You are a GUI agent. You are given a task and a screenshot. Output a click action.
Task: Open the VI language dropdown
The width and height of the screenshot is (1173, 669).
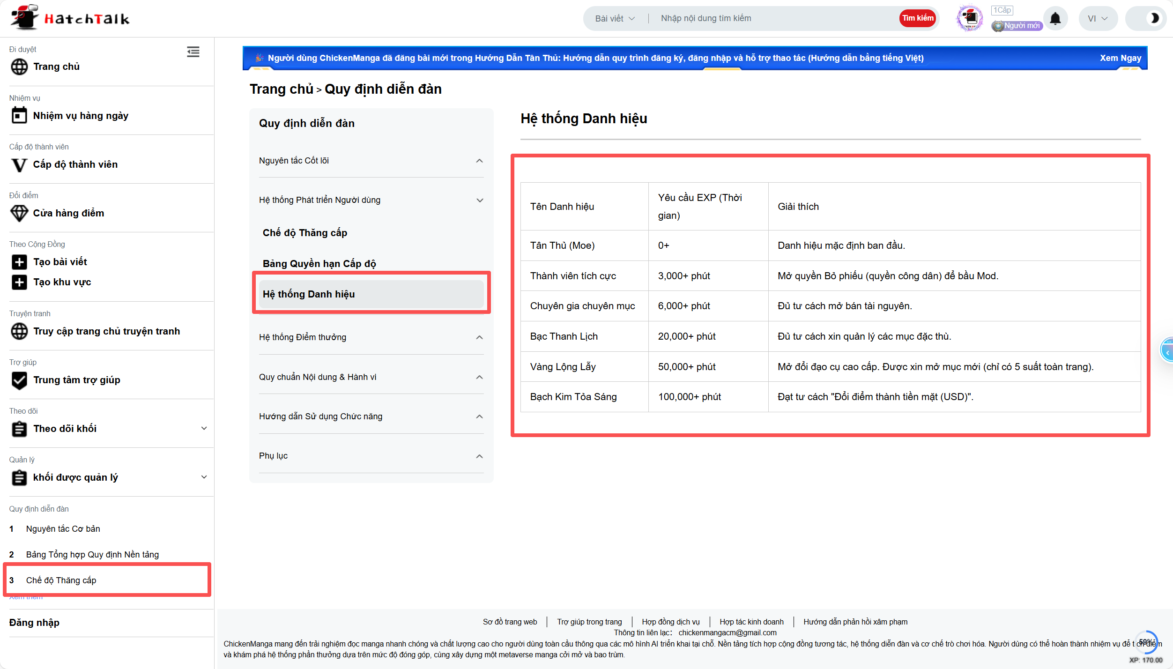(x=1097, y=19)
